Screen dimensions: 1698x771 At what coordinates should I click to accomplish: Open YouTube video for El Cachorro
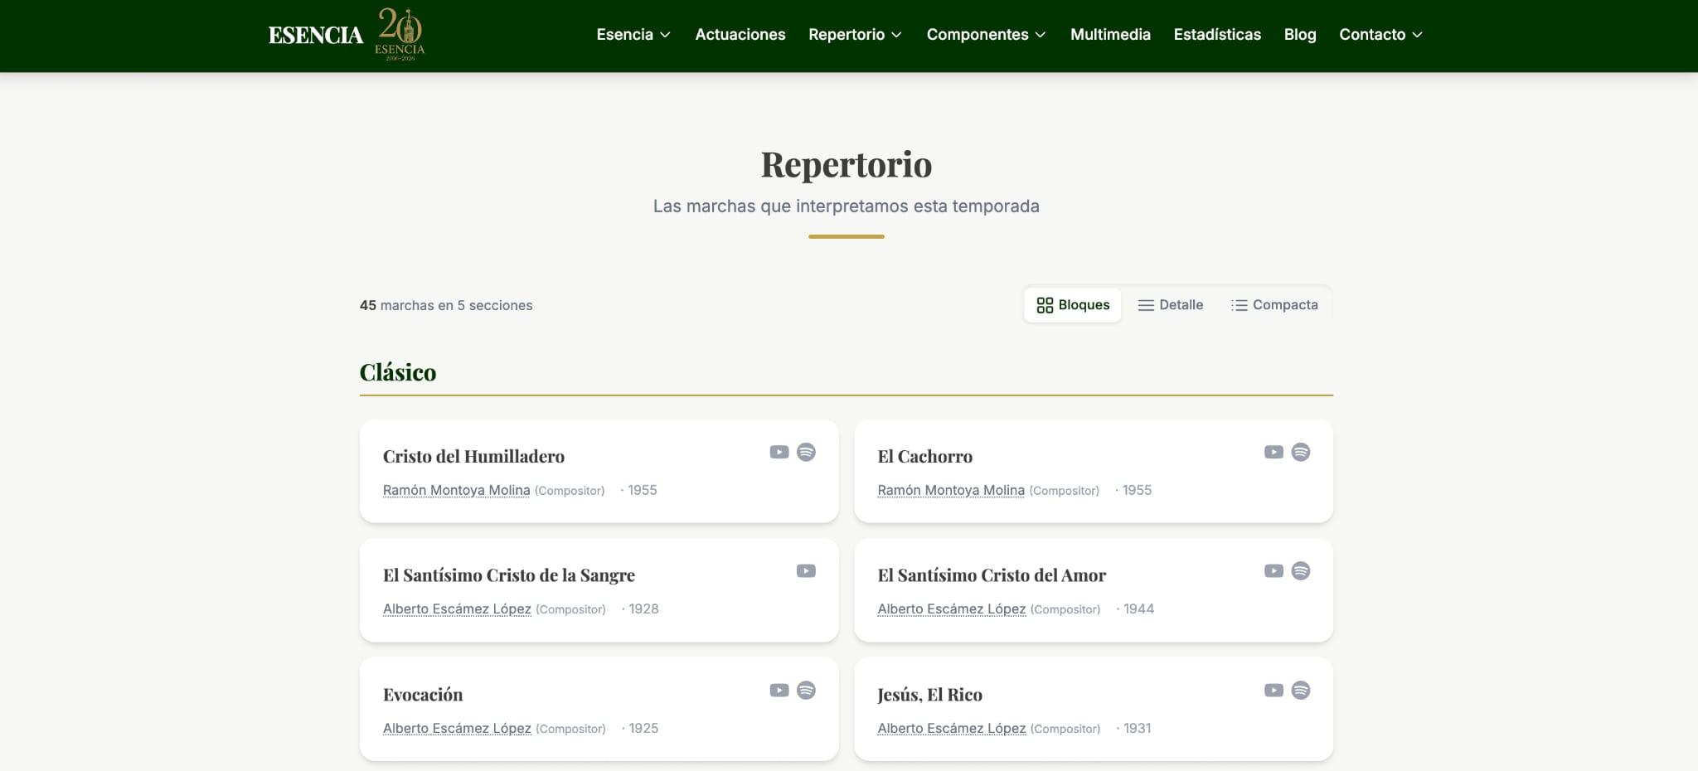(1273, 452)
